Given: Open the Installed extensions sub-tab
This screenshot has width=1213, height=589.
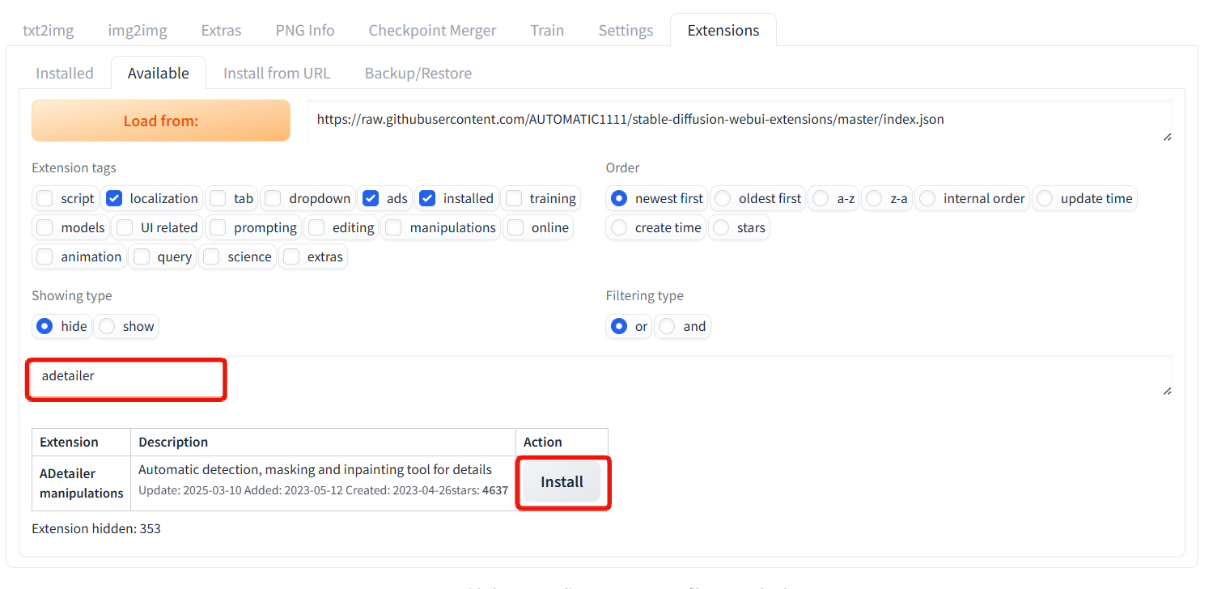Looking at the screenshot, I should click(65, 73).
